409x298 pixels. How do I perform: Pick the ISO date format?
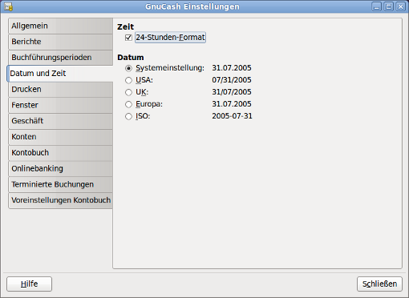click(128, 116)
